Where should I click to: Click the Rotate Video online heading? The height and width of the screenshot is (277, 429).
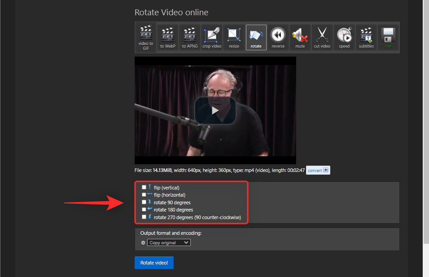coord(171,12)
